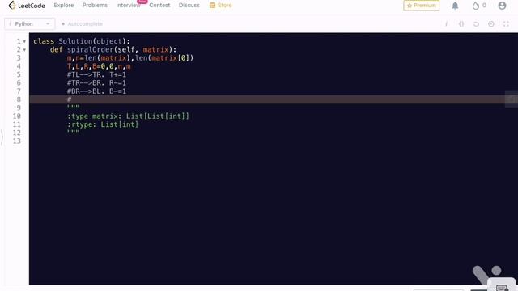Click the streak count '0'
Viewport: 518px width, 291px height.
tap(484, 6)
